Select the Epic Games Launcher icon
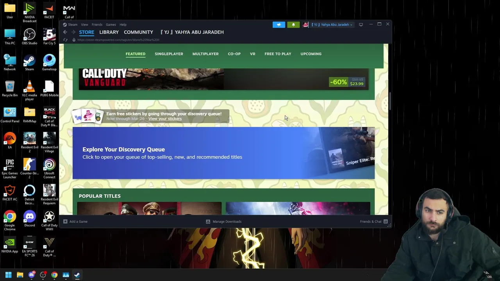 pos(10,169)
